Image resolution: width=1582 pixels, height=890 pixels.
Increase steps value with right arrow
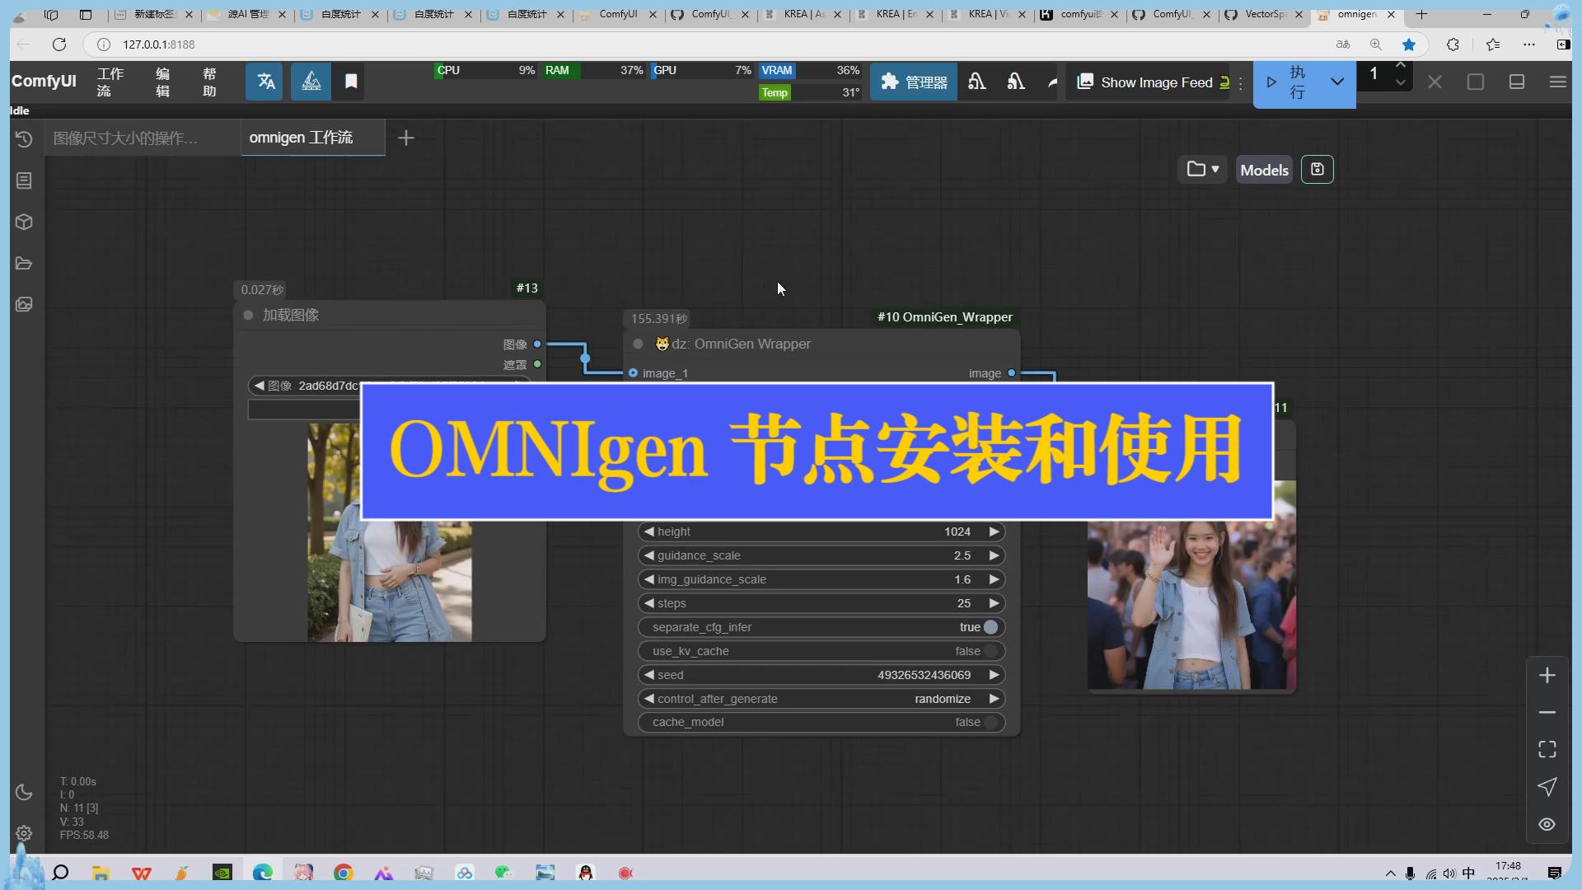994,603
